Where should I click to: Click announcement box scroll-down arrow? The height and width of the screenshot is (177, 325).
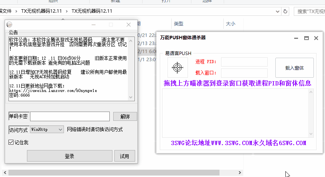131,97
